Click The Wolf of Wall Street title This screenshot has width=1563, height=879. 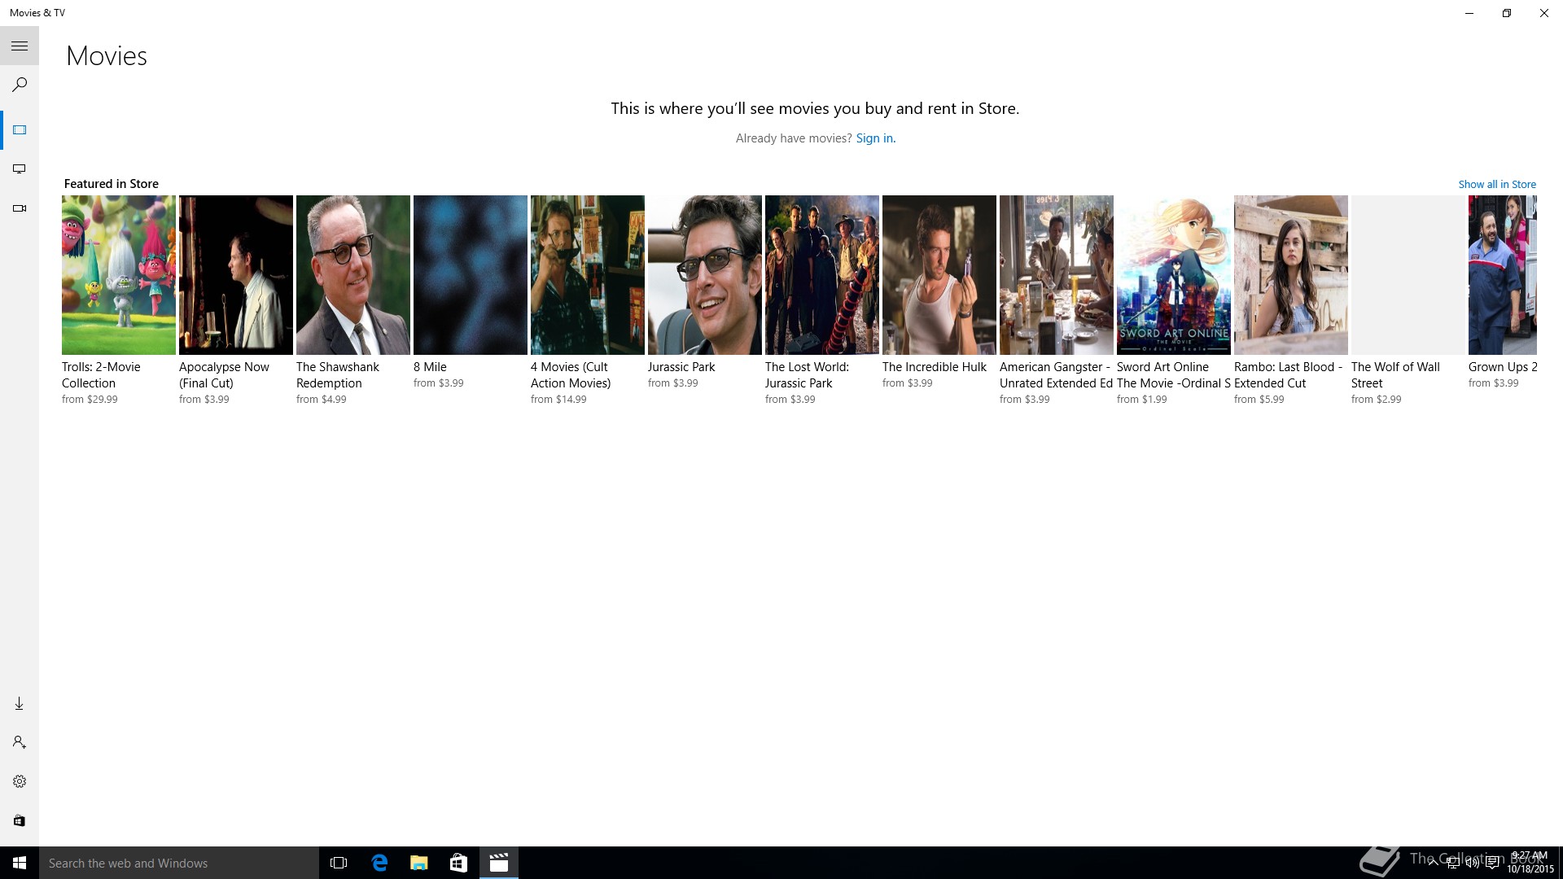pyautogui.click(x=1395, y=375)
